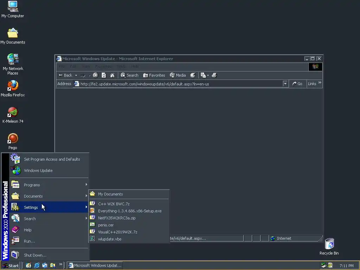This screenshot has width=360, height=270.
Task: Open the Settings item in Start menu
Action: tap(49, 207)
